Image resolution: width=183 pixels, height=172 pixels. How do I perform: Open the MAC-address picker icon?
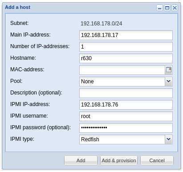click(x=169, y=70)
